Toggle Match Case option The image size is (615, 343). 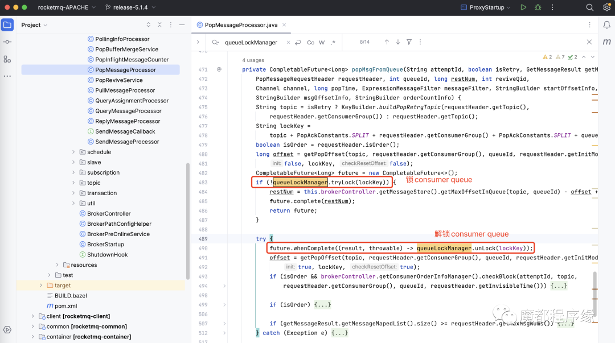click(x=310, y=42)
